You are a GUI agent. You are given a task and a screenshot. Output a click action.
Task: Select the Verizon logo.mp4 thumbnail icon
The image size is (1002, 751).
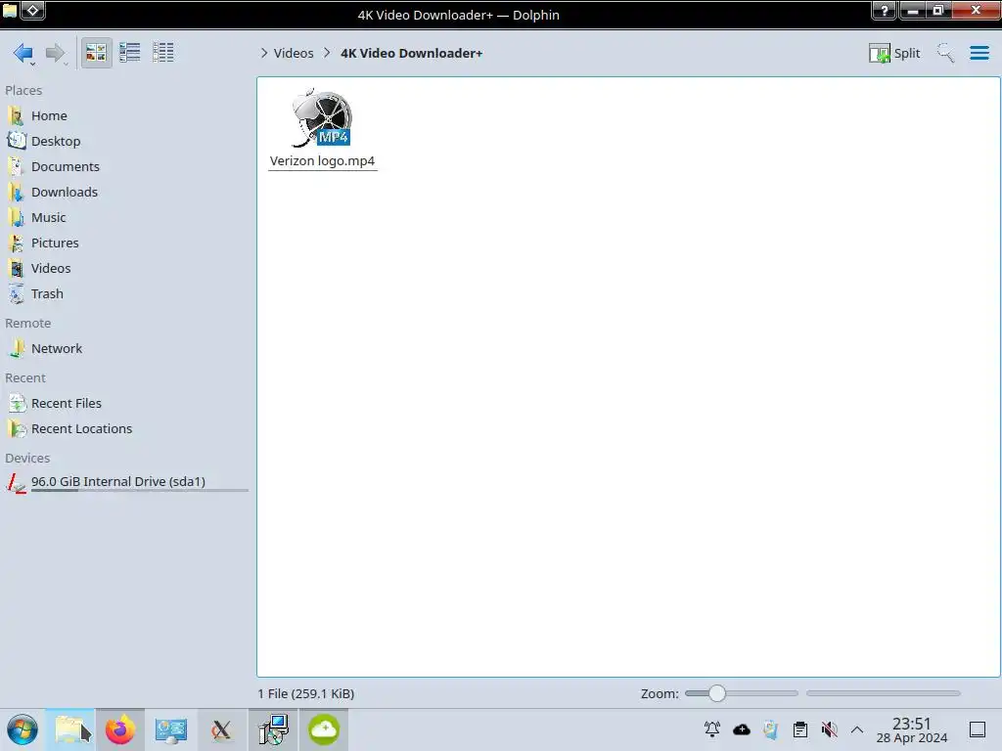click(x=322, y=117)
